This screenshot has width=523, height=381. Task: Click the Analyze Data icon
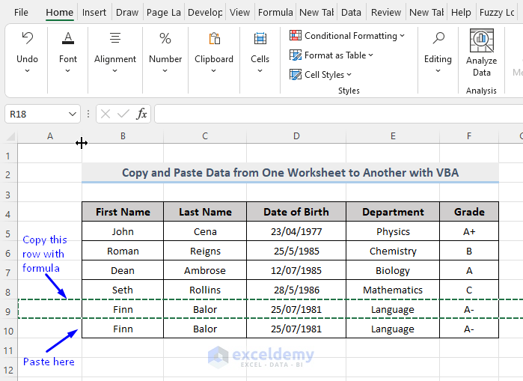(481, 40)
